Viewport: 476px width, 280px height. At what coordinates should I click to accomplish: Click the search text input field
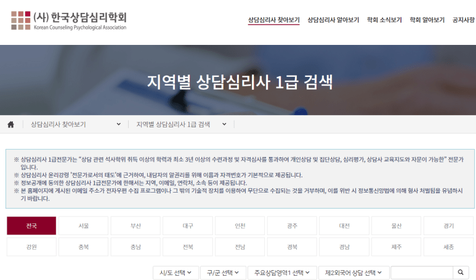pyautogui.click(x=421, y=273)
